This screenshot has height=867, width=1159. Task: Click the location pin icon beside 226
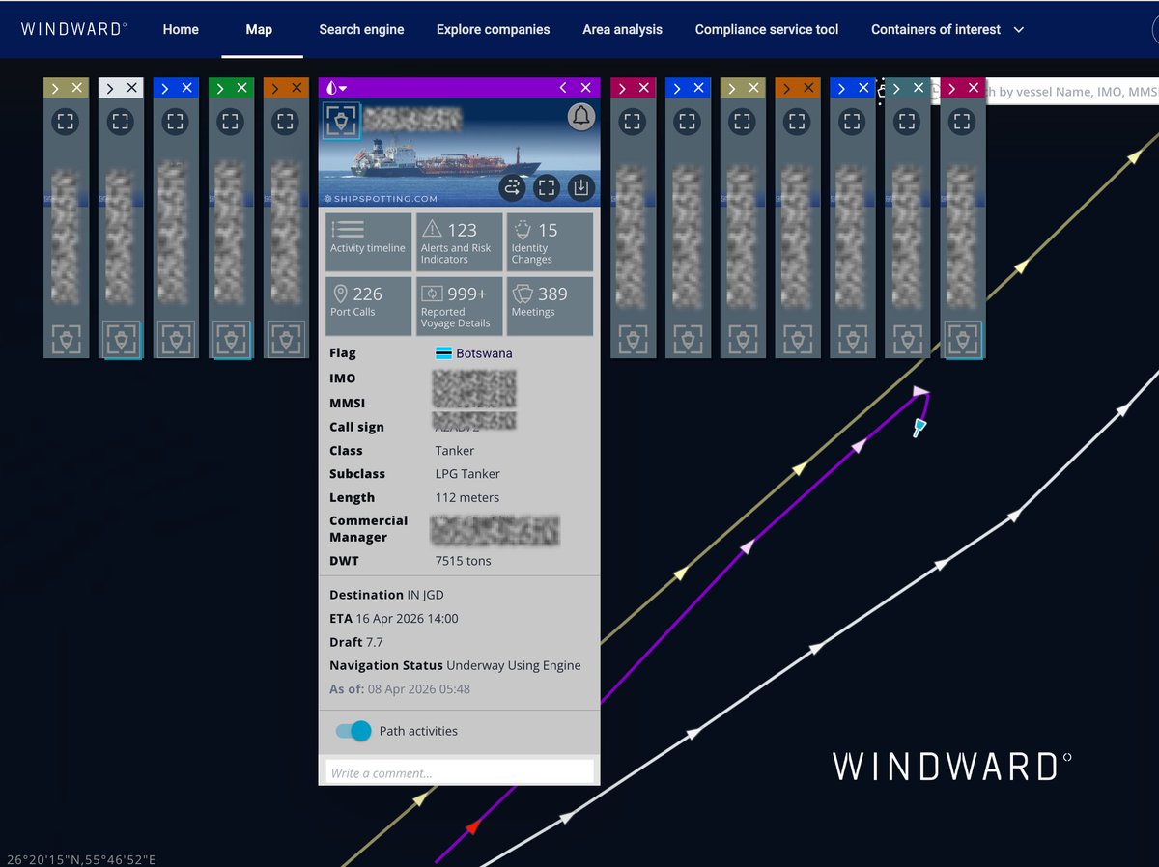click(x=339, y=293)
